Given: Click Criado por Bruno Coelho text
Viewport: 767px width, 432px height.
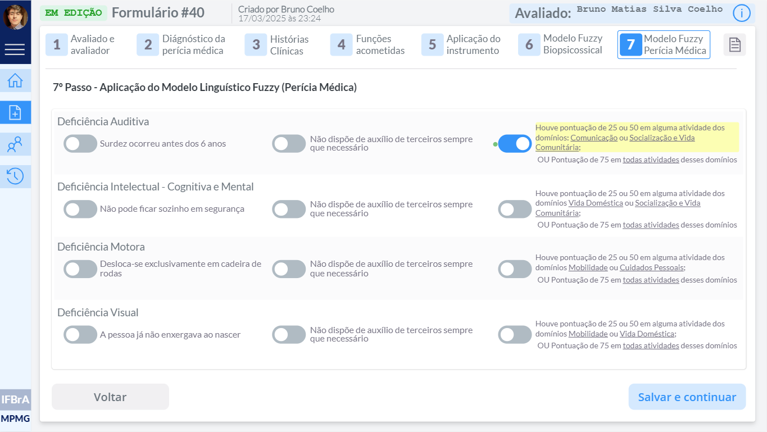Looking at the screenshot, I should (x=286, y=10).
